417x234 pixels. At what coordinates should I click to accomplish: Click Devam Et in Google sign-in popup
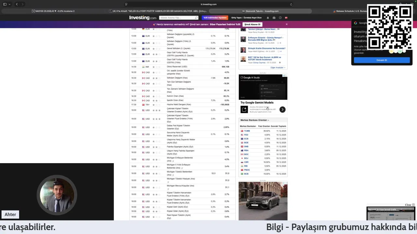pos(381,60)
